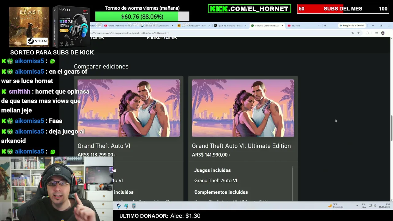Screen dimensions: 393x221
Task: Click the page vertical scrollbar thumb
Action: (x=391, y=128)
